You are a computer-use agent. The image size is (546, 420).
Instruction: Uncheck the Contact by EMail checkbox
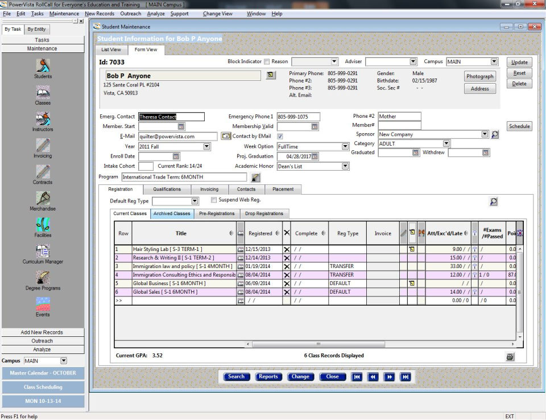tap(280, 137)
